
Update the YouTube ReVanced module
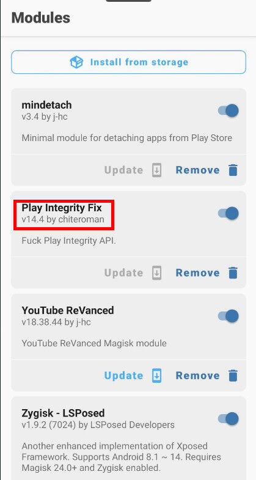[133, 376]
